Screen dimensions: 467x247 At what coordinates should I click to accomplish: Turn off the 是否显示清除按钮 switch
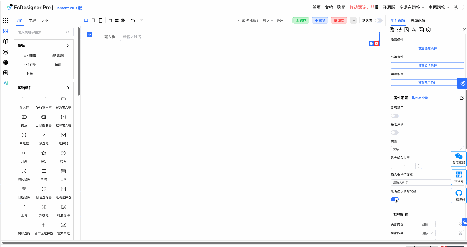tap(395, 199)
